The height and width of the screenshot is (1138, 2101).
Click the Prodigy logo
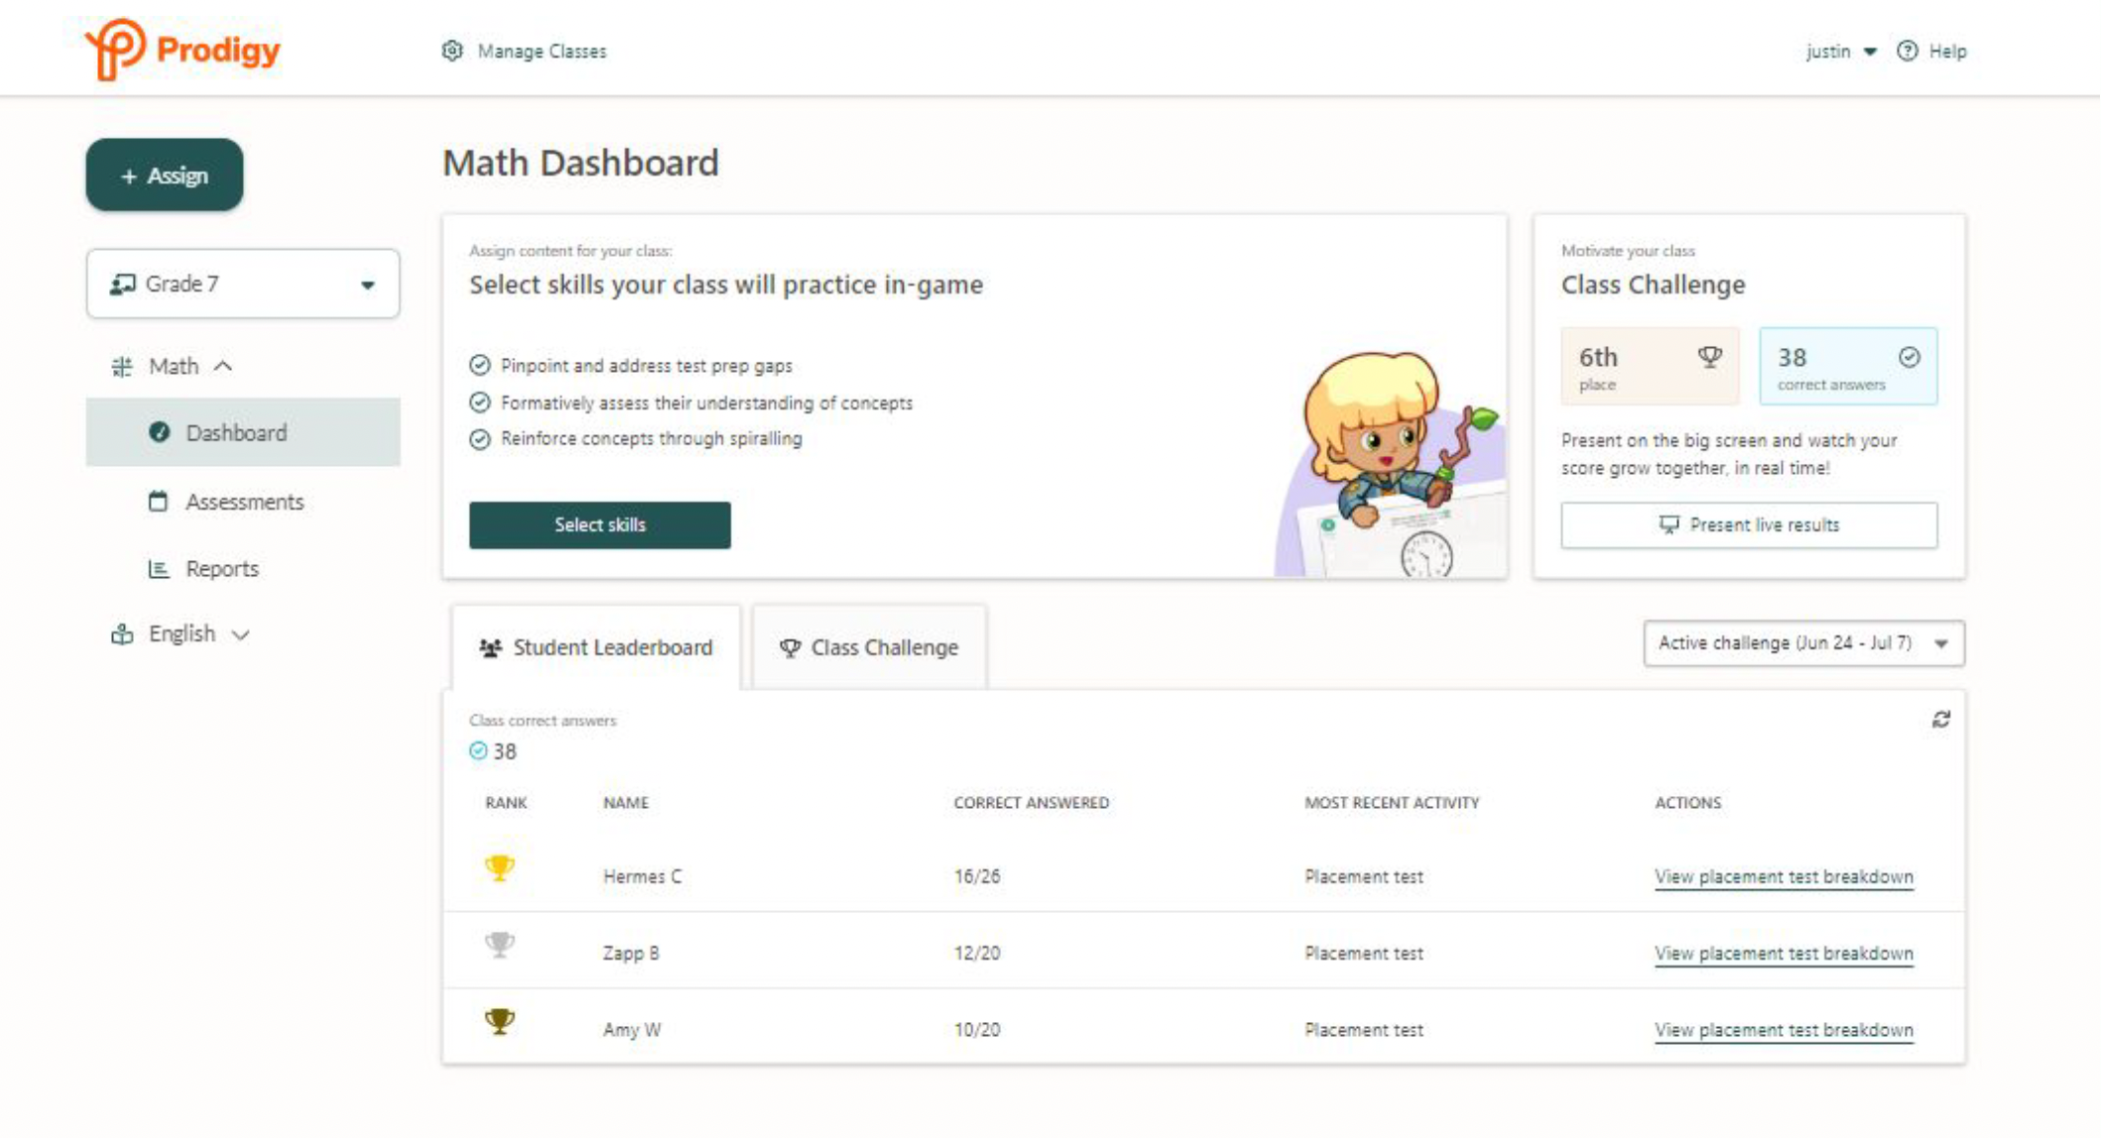[183, 50]
